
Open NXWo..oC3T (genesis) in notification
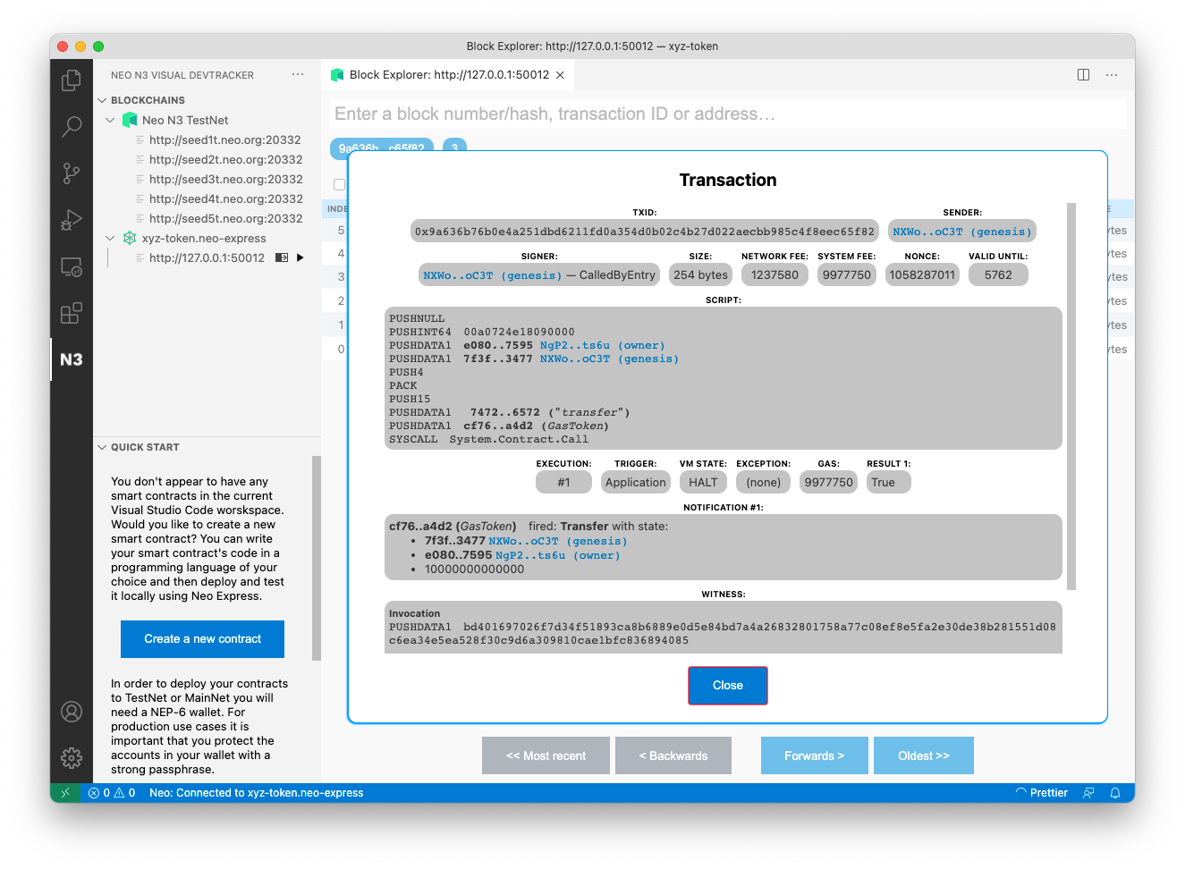[x=558, y=541]
